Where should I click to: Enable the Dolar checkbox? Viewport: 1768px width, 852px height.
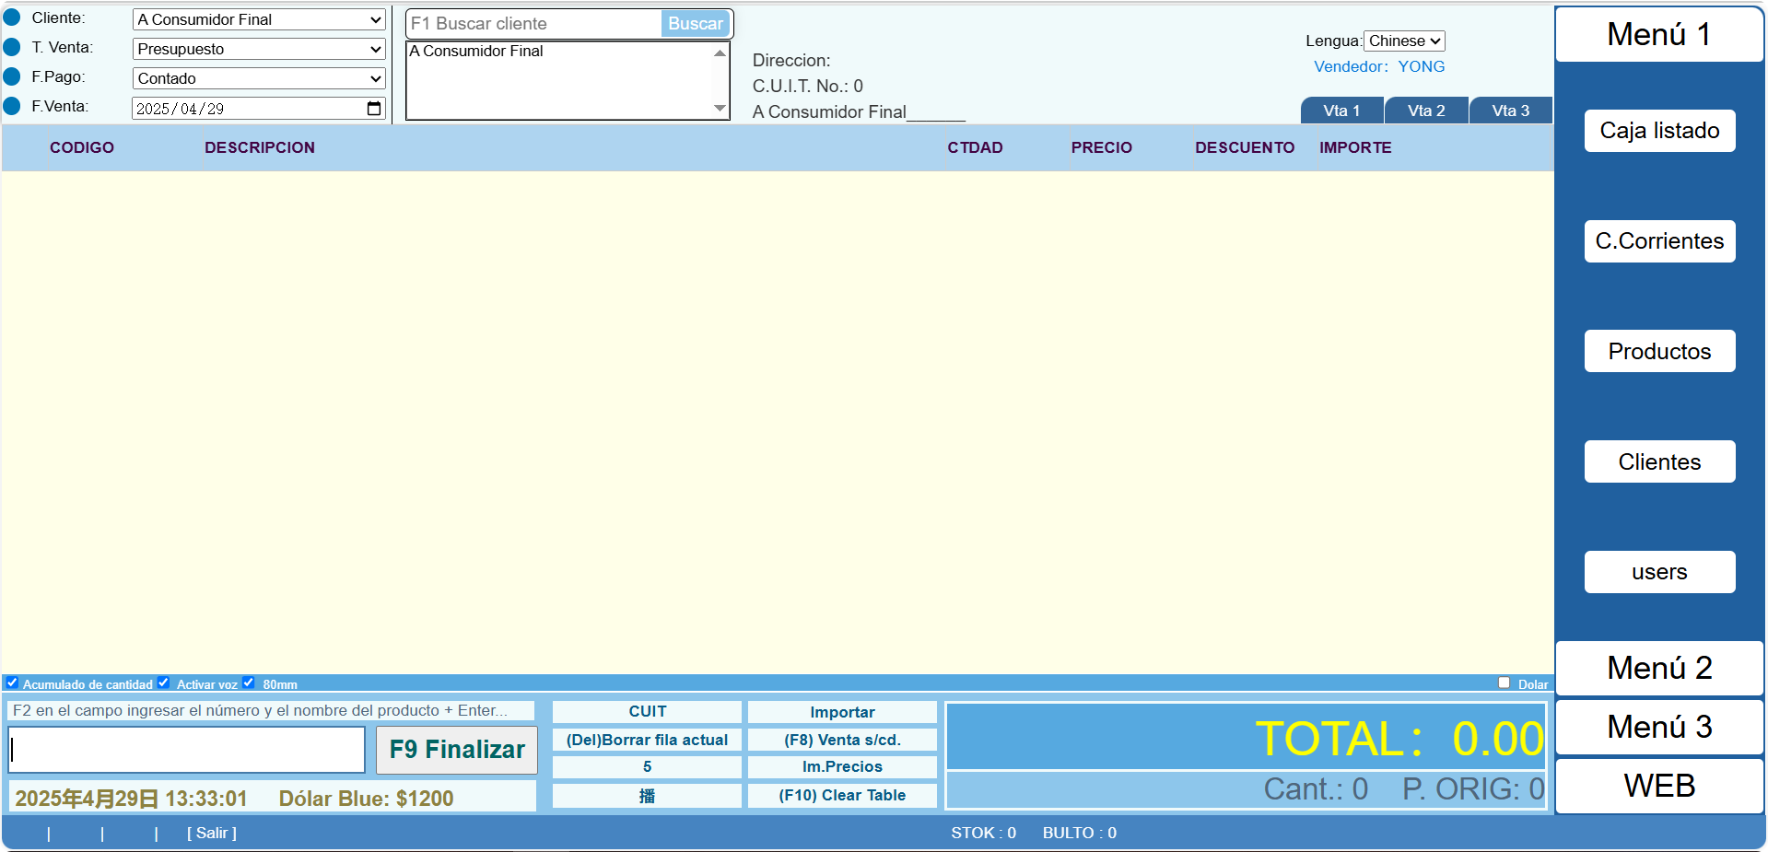point(1505,683)
